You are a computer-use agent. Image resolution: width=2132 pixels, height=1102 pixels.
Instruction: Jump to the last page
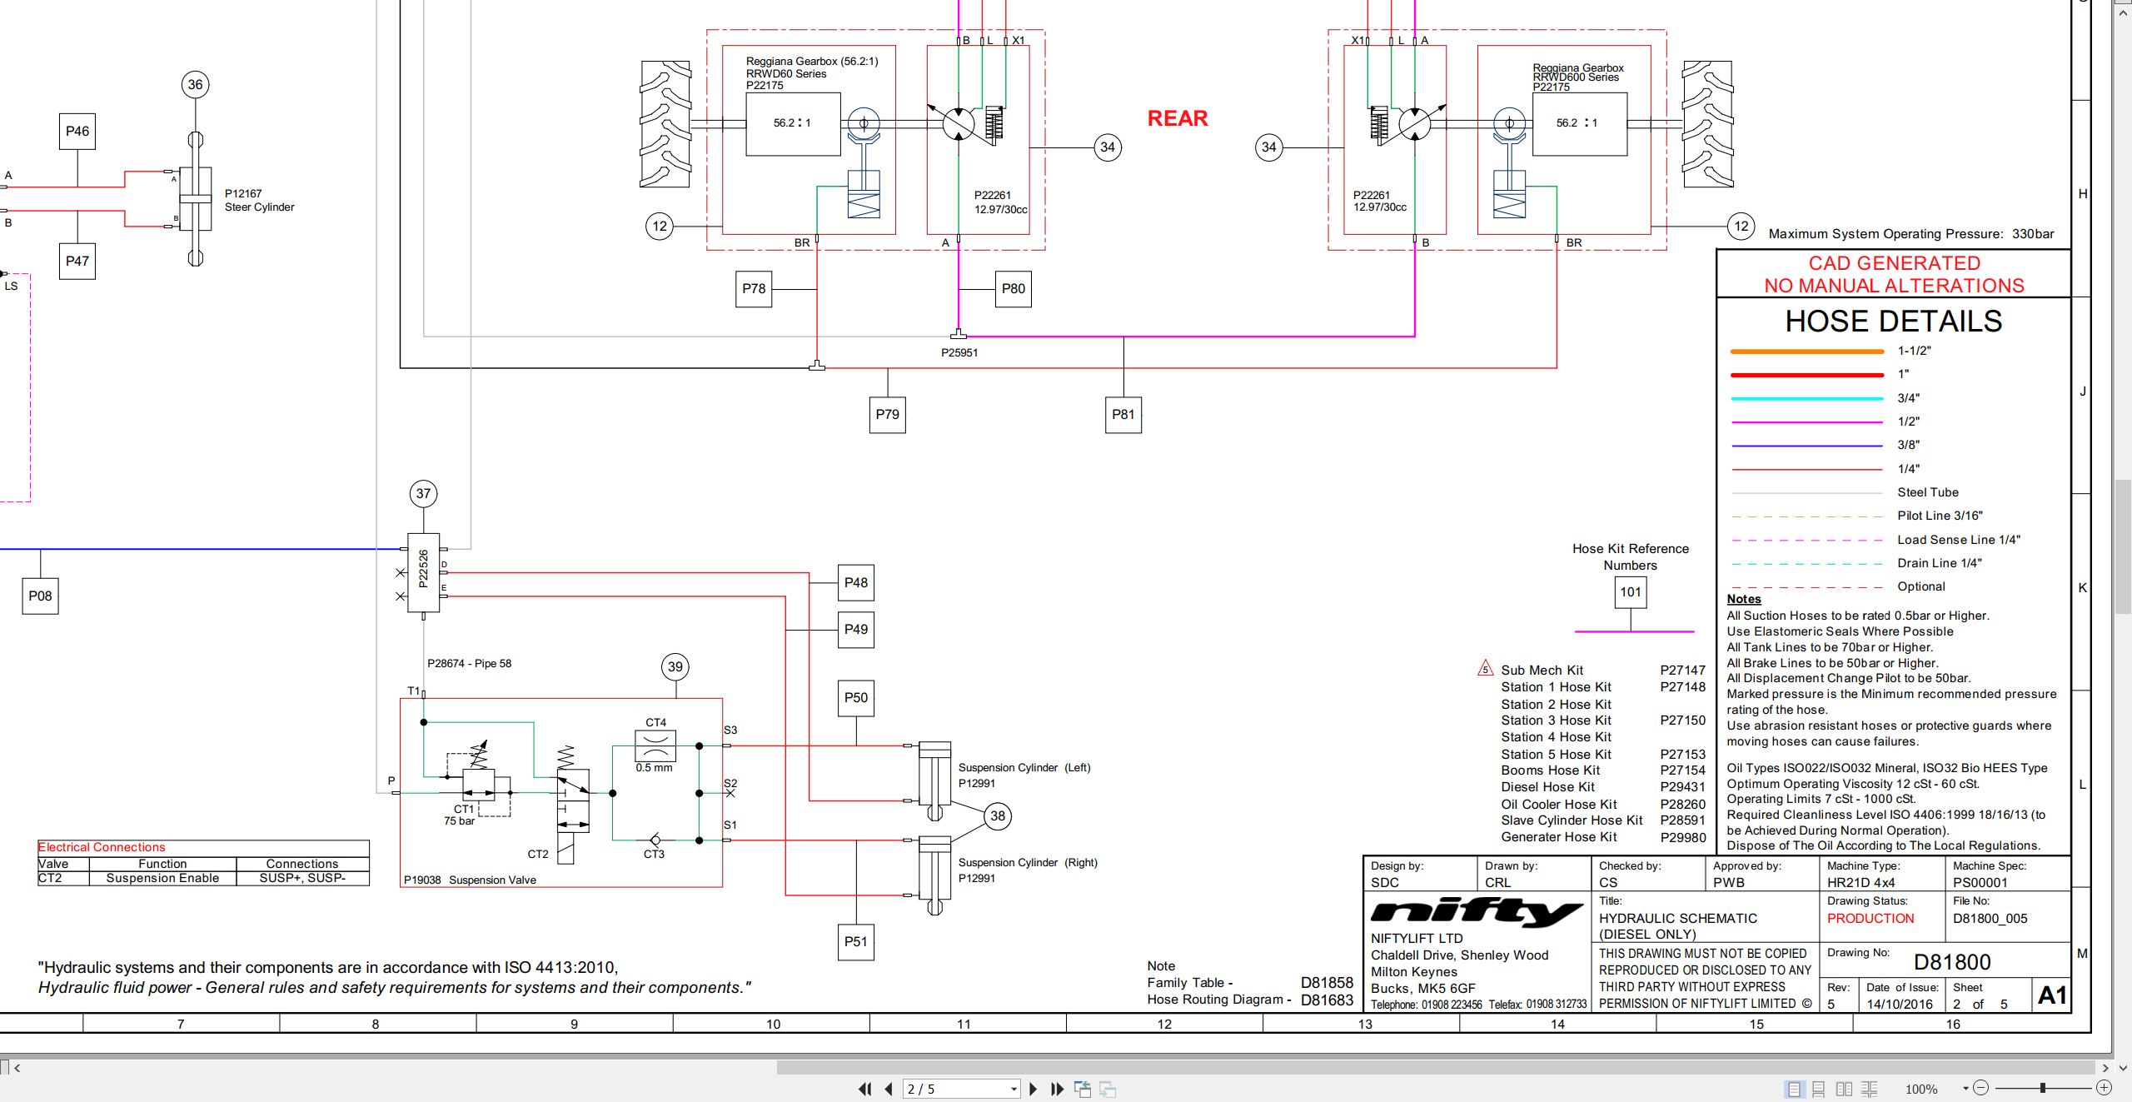click(x=1058, y=1089)
